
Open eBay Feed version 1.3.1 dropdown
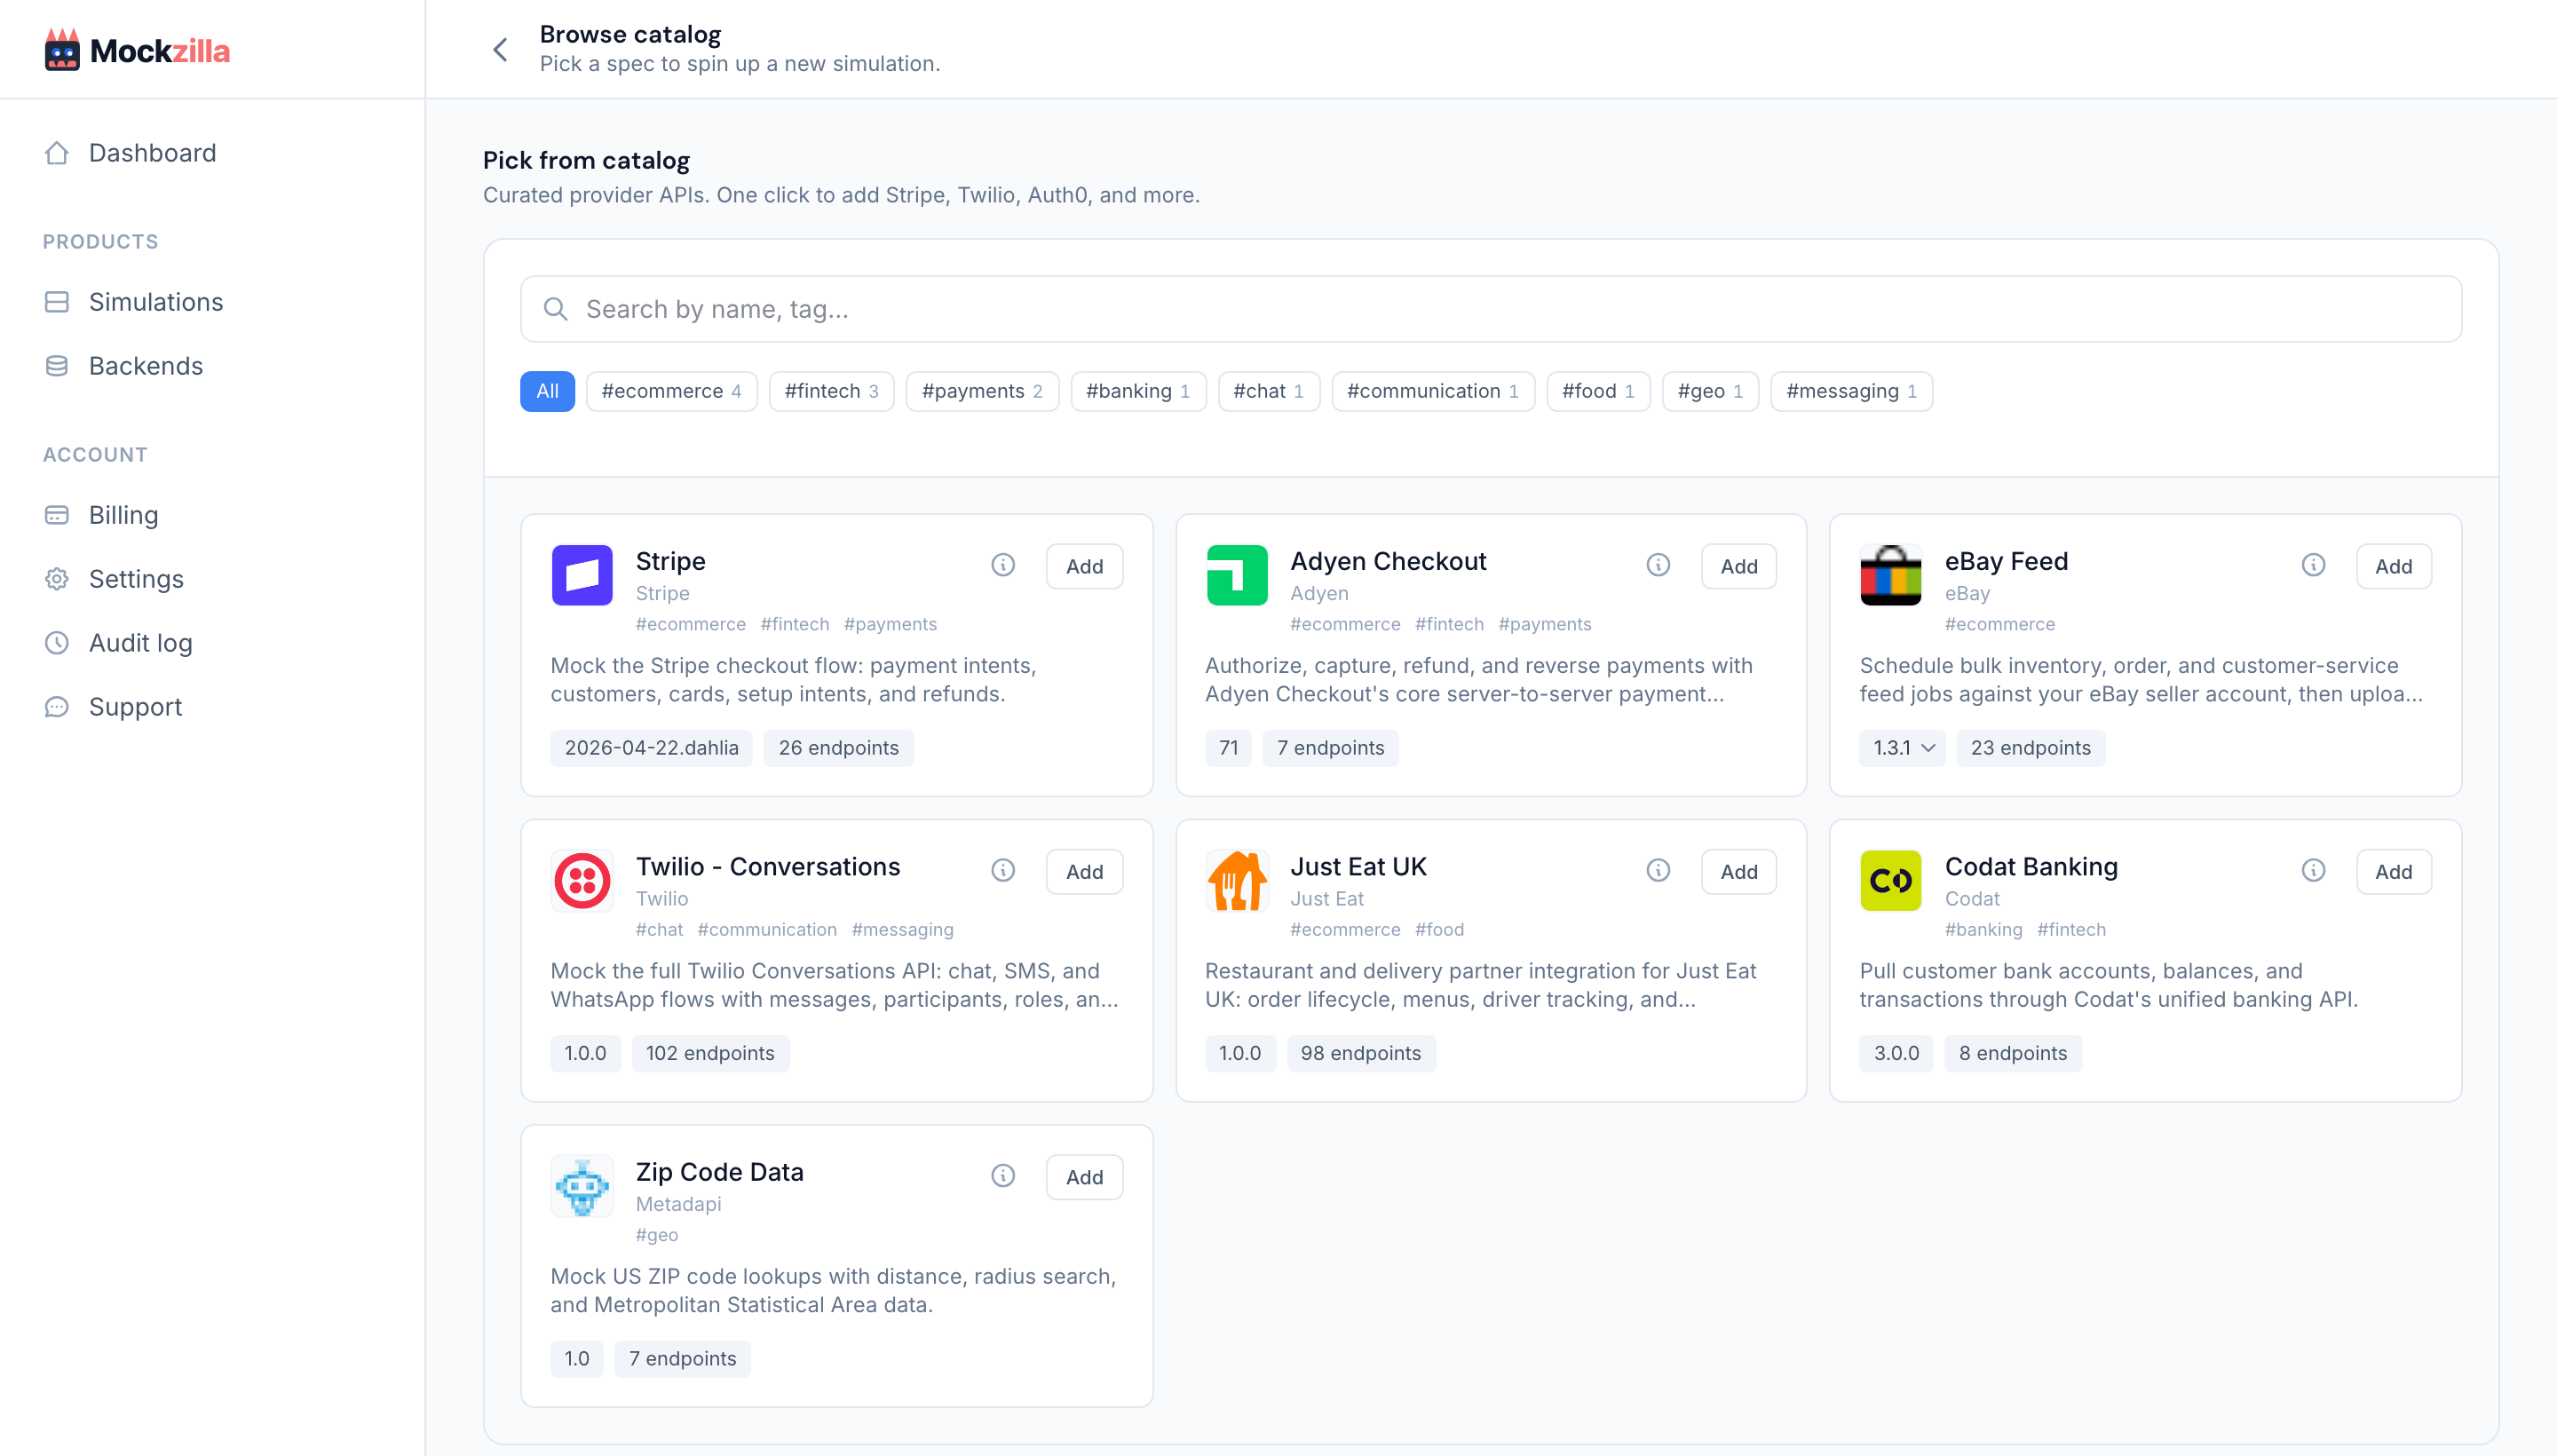click(x=1902, y=748)
